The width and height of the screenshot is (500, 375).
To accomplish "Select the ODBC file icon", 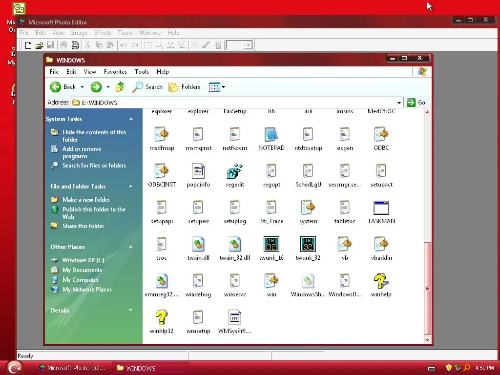I will tap(381, 134).
